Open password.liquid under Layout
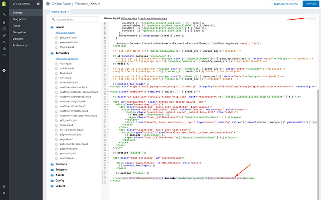 [69, 42]
